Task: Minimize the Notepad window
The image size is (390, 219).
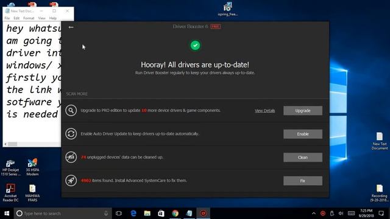Action: tap(41, 11)
